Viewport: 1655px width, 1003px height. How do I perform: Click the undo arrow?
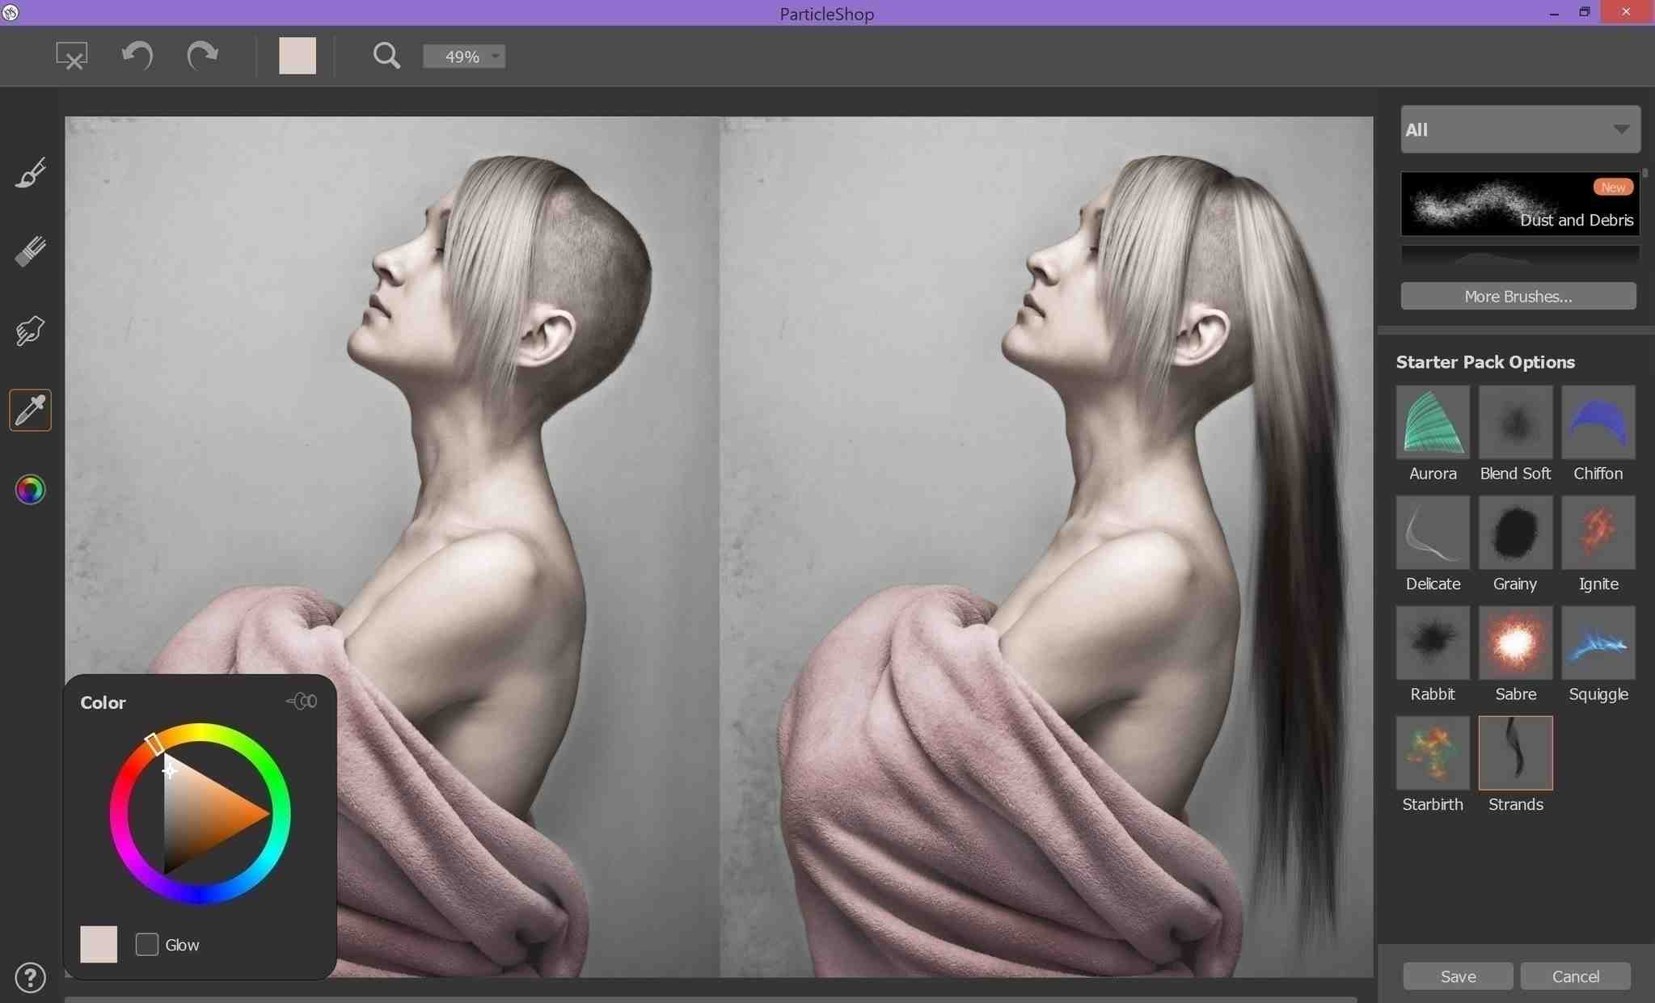[x=137, y=56]
